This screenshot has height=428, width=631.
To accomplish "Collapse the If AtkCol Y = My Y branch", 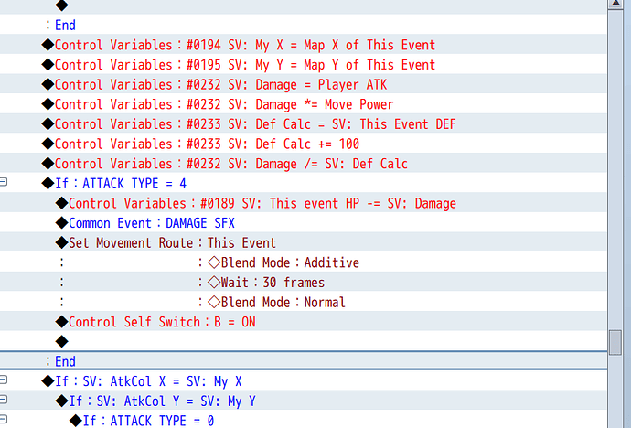I will 4,399.
